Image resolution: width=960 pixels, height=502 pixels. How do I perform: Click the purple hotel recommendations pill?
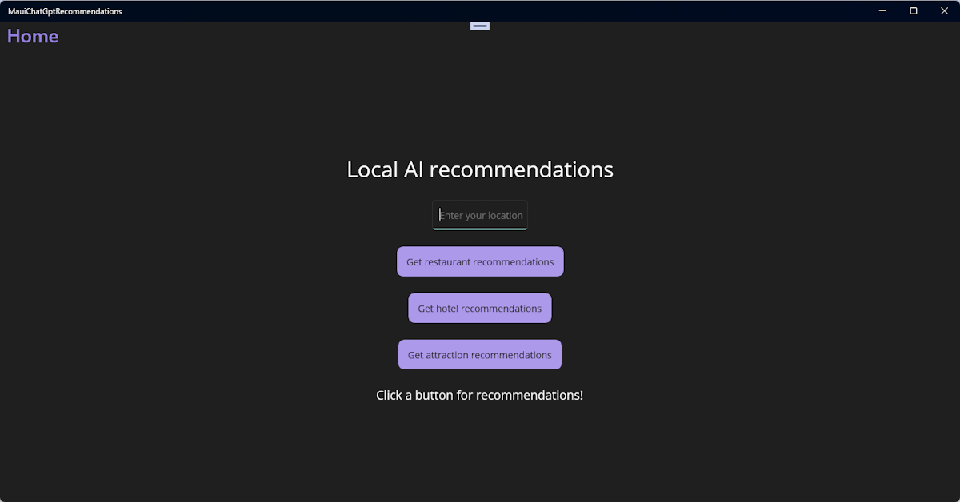pos(480,308)
